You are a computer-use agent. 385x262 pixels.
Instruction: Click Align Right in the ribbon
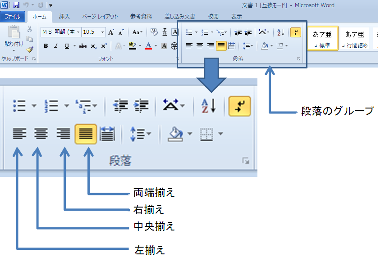(210, 46)
